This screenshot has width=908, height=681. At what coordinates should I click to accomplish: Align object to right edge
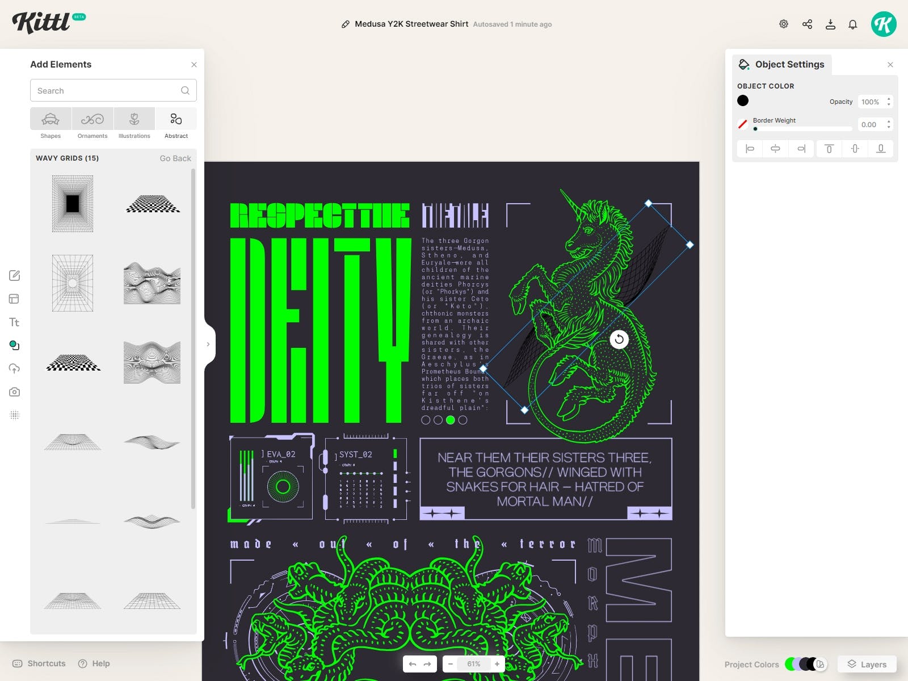coord(801,149)
